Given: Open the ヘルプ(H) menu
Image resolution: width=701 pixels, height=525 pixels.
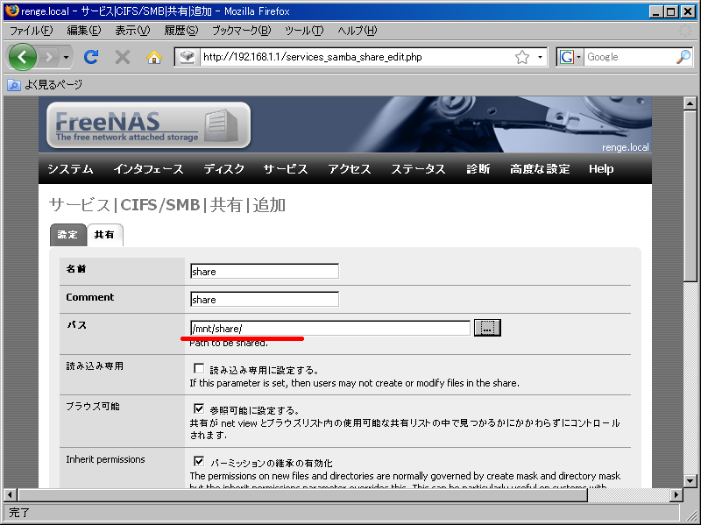Looking at the screenshot, I should point(358,31).
